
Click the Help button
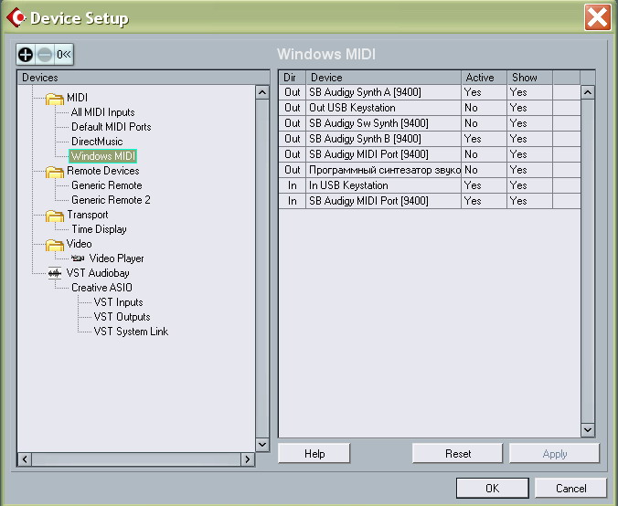pyautogui.click(x=314, y=454)
